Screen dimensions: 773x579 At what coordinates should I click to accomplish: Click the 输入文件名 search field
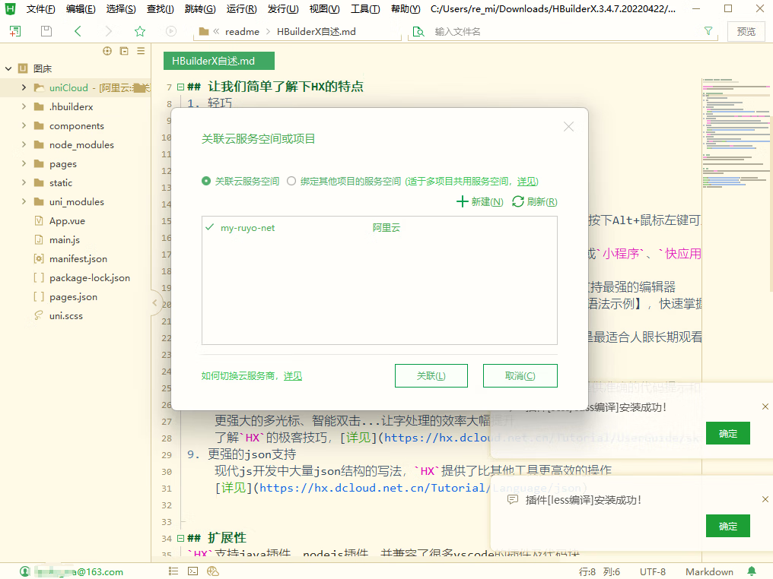(563, 32)
